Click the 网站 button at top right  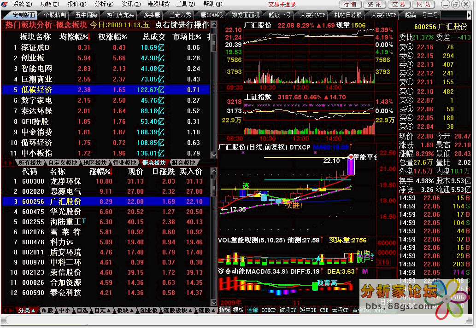click(423, 5)
